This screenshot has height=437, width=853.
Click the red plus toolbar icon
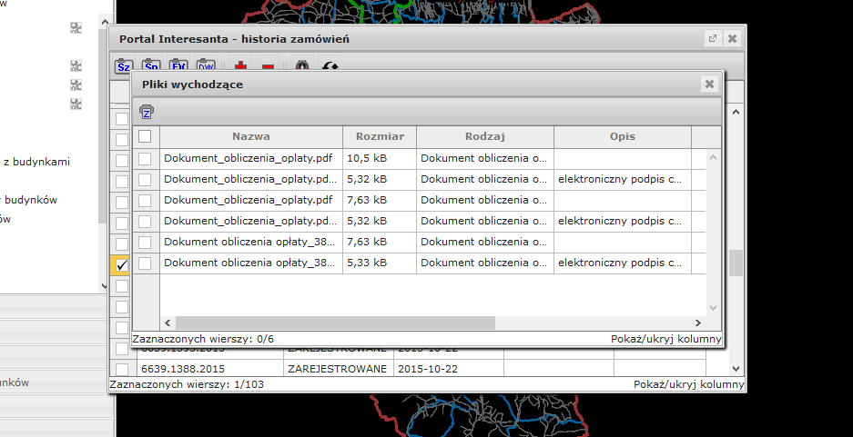[240, 65]
